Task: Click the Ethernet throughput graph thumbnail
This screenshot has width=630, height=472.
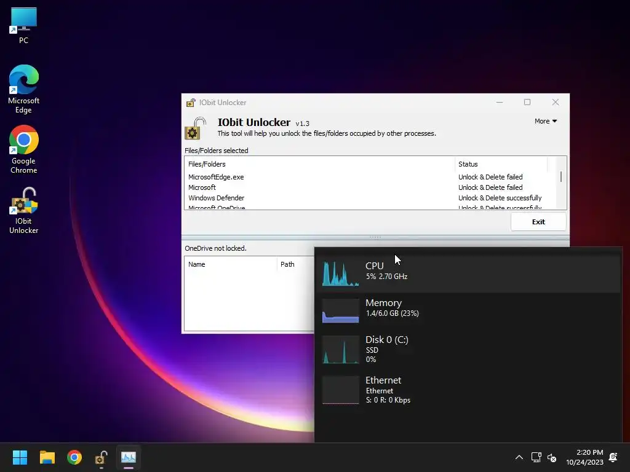Action: [x=341, y=390]
